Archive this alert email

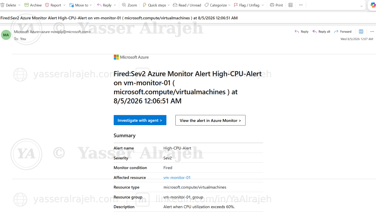[x=33, y=5]
